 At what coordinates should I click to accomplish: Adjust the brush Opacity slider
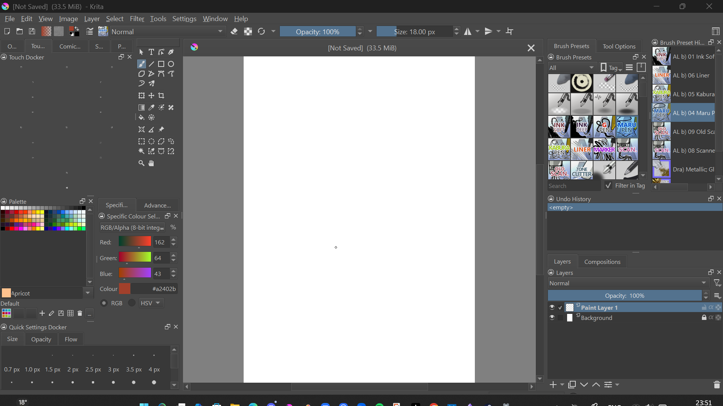317,32
